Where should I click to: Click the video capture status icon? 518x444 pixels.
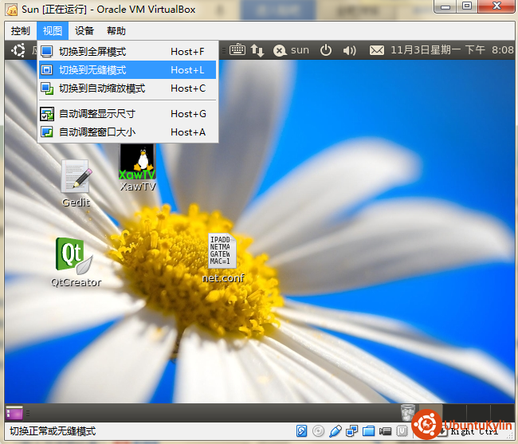386,431
